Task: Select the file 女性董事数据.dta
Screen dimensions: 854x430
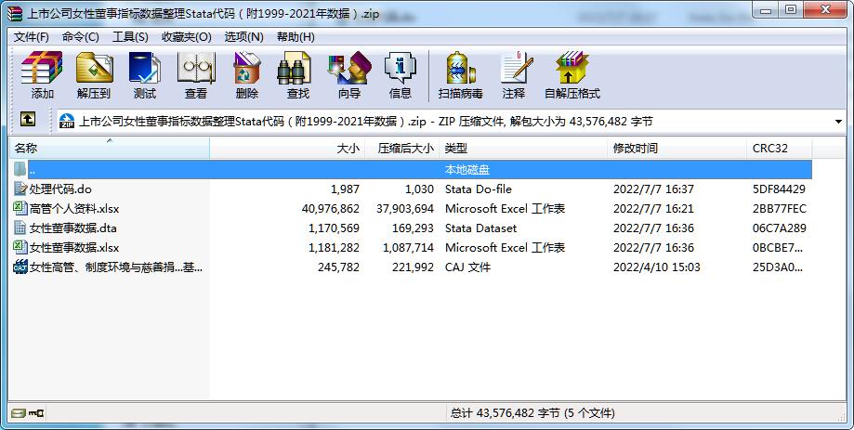Action: tap(73, 228)
